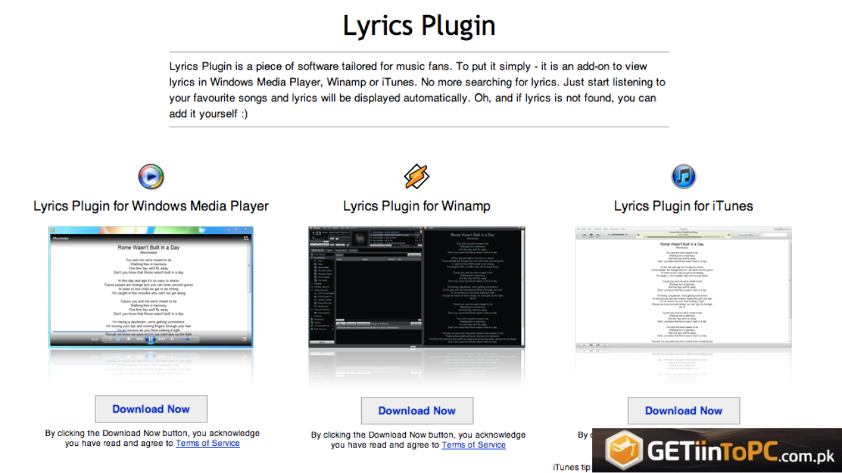Download Lyrics Plugin for Windows Media Player
The height and width of the screenshot is (473, 842).
151,409
